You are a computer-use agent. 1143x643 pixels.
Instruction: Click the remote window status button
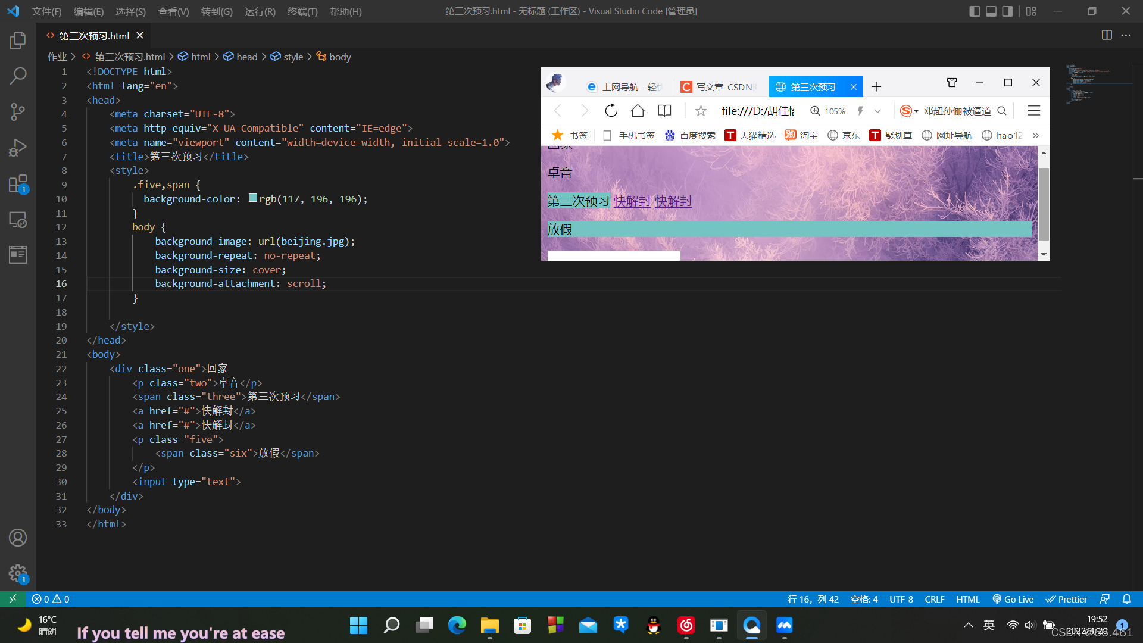pyautogui.click(x=13, y=599)
